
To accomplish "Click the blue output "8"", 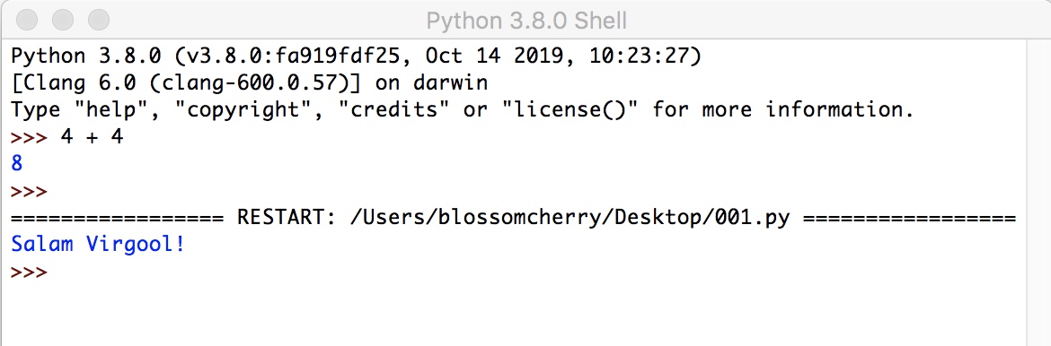I will 17,164.
